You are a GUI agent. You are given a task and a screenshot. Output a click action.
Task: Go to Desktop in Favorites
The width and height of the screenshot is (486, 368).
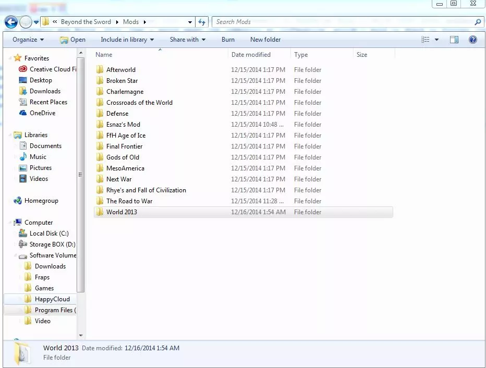[41, 80]
